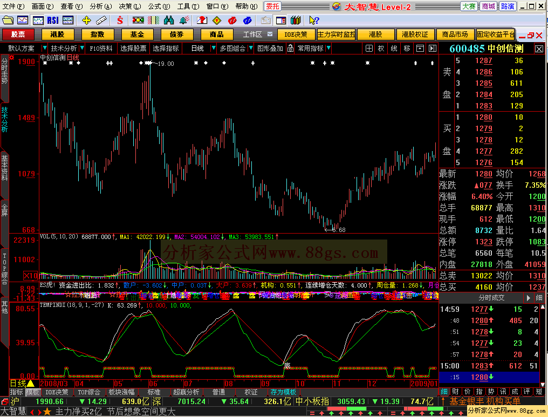Click the panel layout toolbar icon

(280, 20)
